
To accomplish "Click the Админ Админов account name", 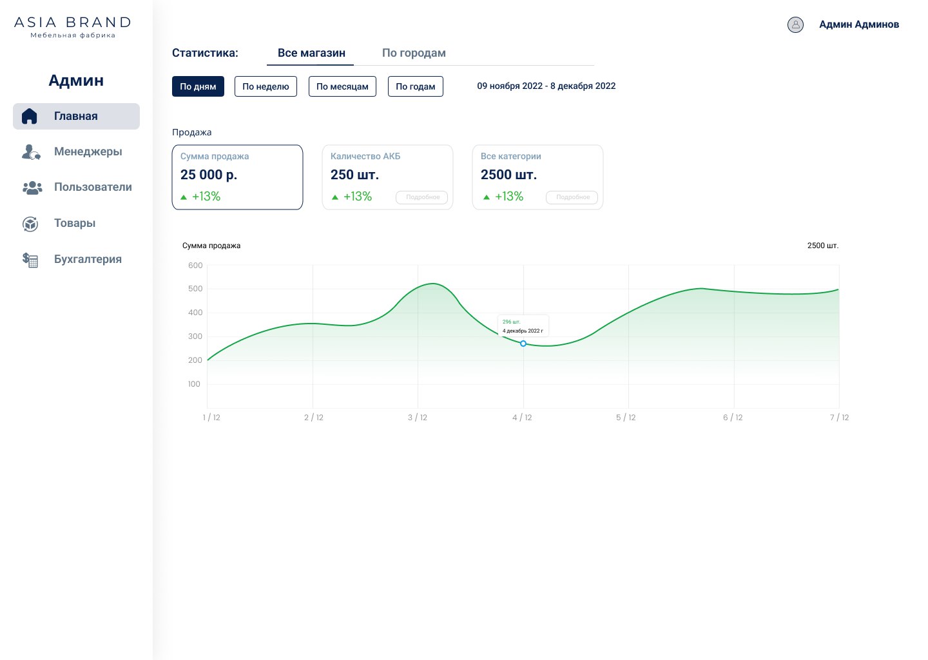I will pos(859,24).
